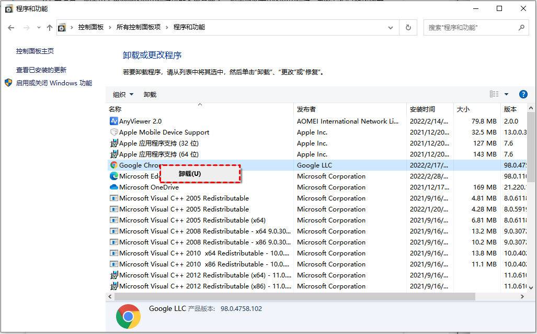The image size is (537, 334).
Task: Click the up arrow navigation icon
Action: point(50,28)
